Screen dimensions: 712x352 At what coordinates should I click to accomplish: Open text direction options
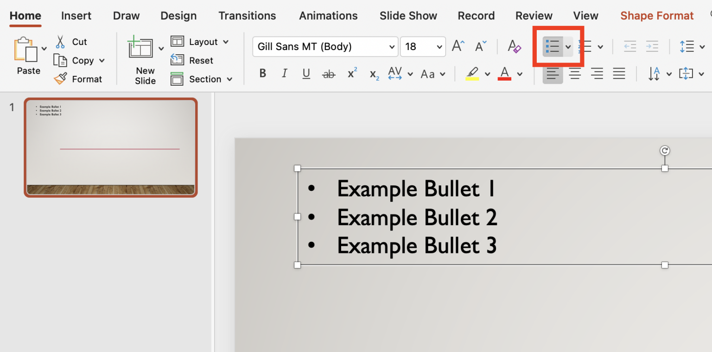point(659,74)
